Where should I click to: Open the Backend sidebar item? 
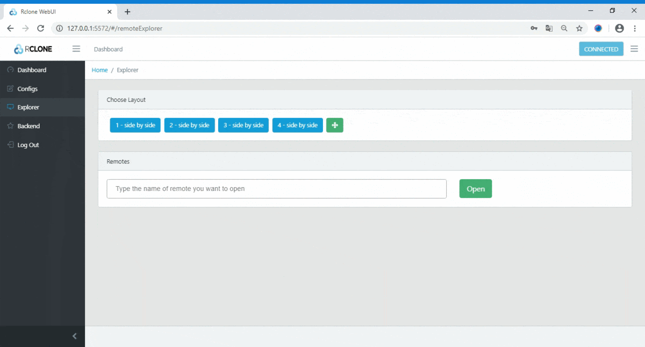coord(42,126)
